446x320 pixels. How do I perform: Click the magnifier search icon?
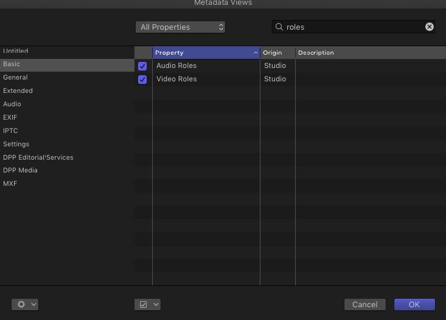[279, 27]
